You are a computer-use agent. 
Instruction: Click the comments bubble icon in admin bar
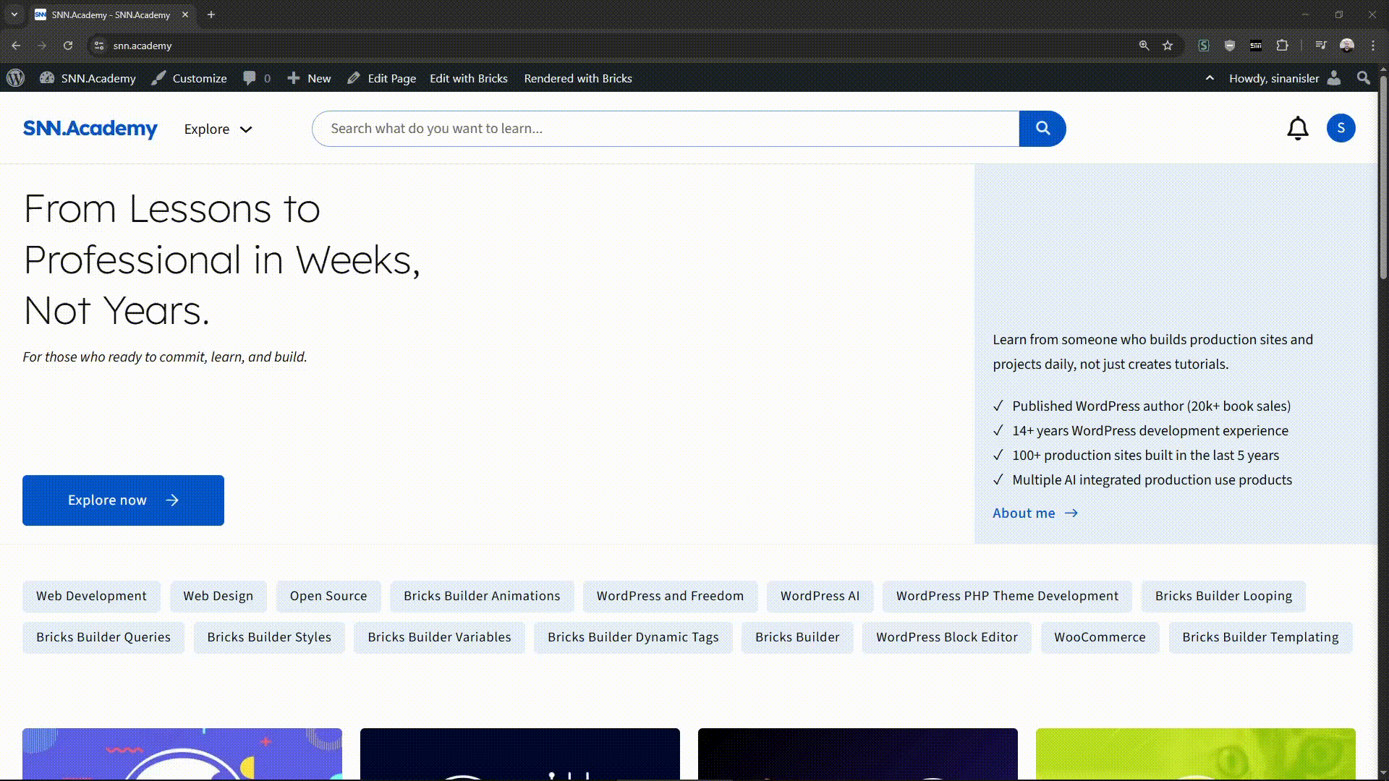(x=250, y=78)
